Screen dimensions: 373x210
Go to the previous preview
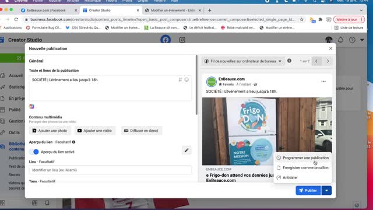(x=316, y=61)
